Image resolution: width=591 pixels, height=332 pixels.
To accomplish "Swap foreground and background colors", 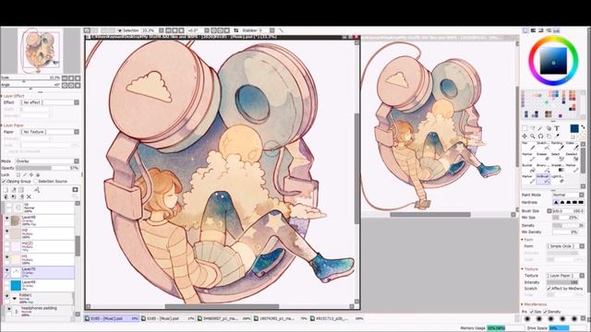I will coord(583,127).
